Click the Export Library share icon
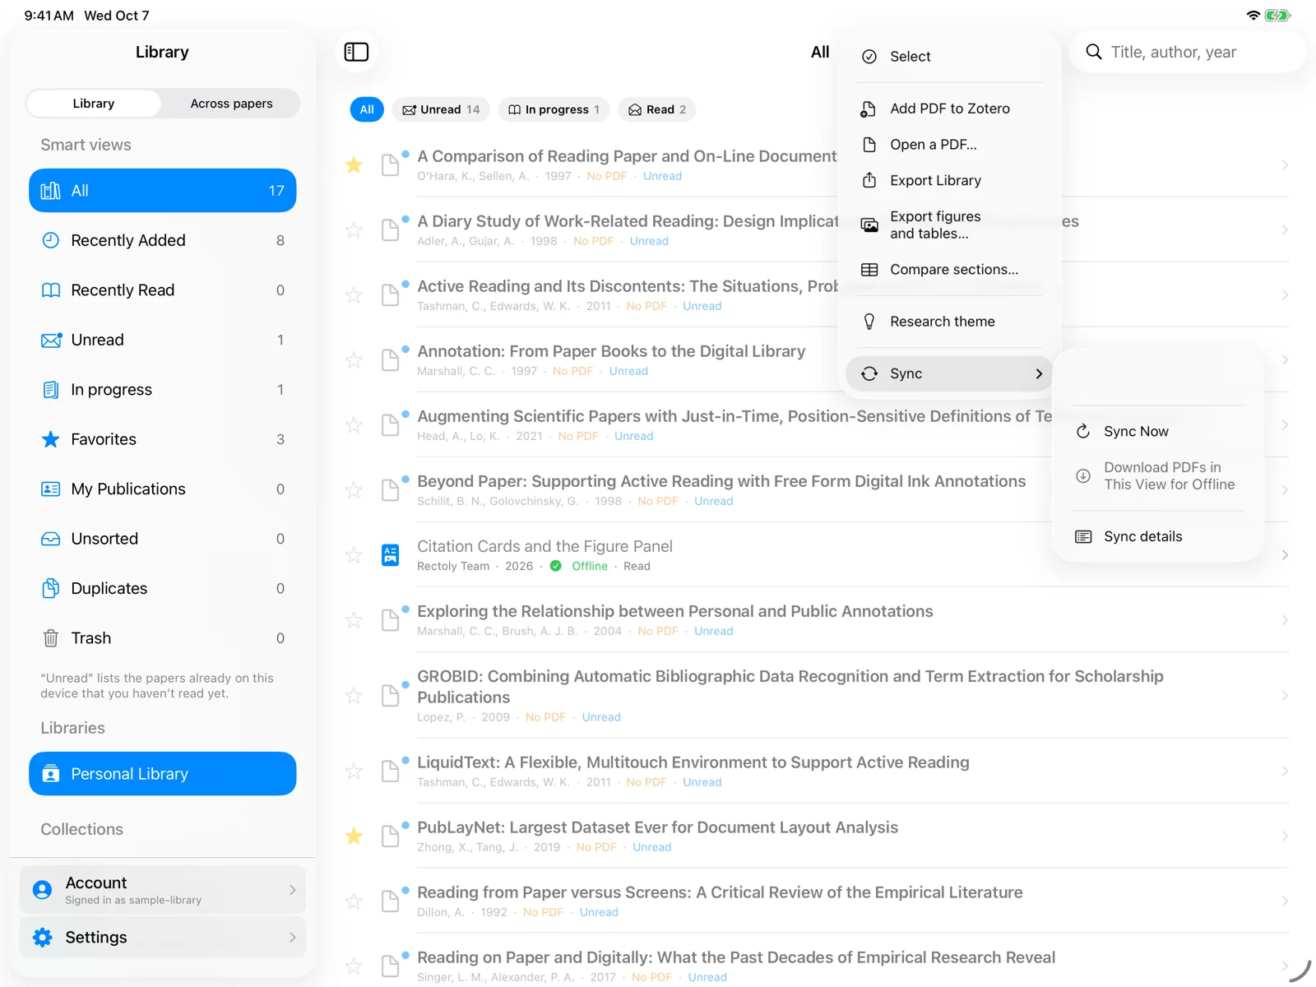 [x=869, y=180]
